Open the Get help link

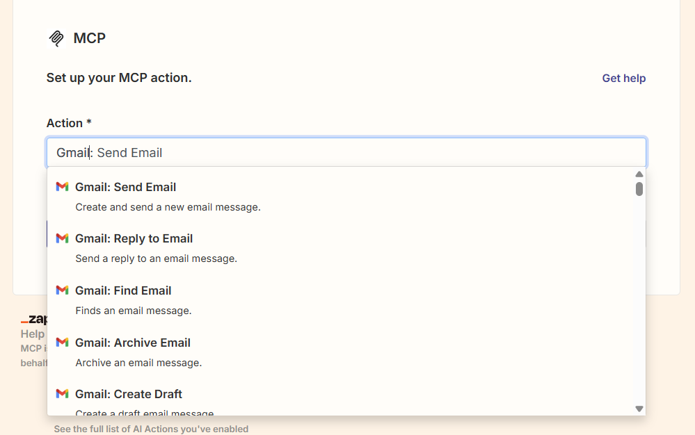623,79
